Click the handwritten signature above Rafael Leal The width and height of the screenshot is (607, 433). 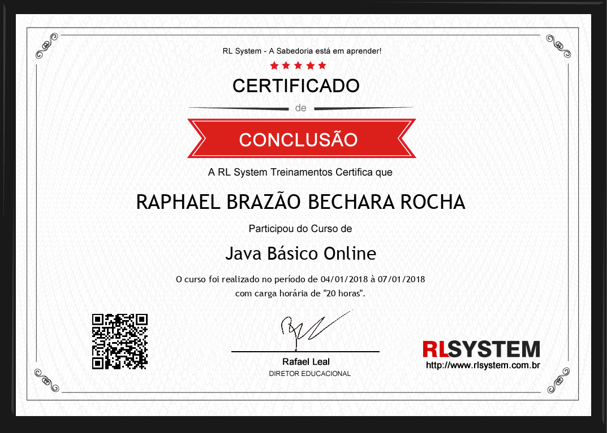point(308,328)
